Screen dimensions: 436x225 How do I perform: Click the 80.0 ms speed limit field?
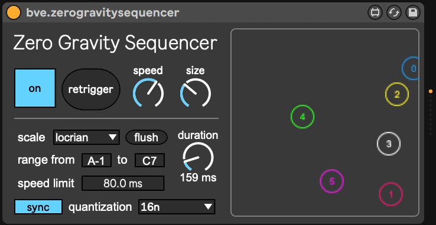coord(123,183)
